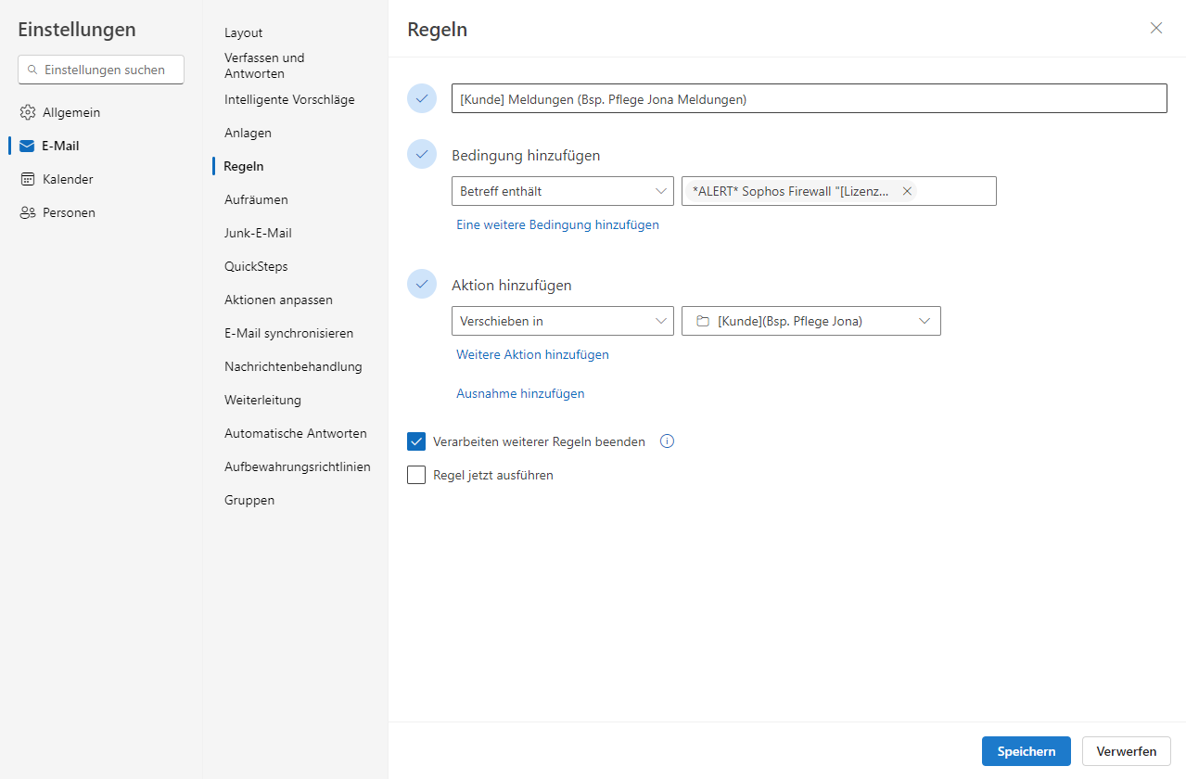Screen dimensions: 1186x779
Task: Click the rule name text field
Action: (808, 99)
